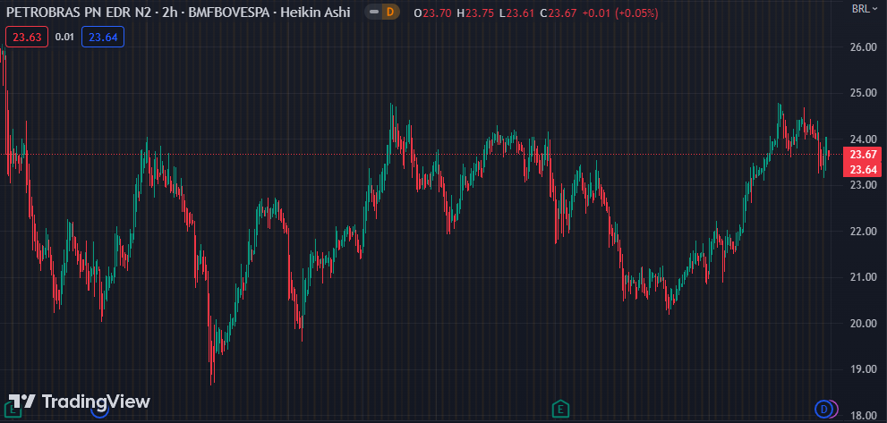
Task: Click the 25.00 price scale label
Action: 863,93
